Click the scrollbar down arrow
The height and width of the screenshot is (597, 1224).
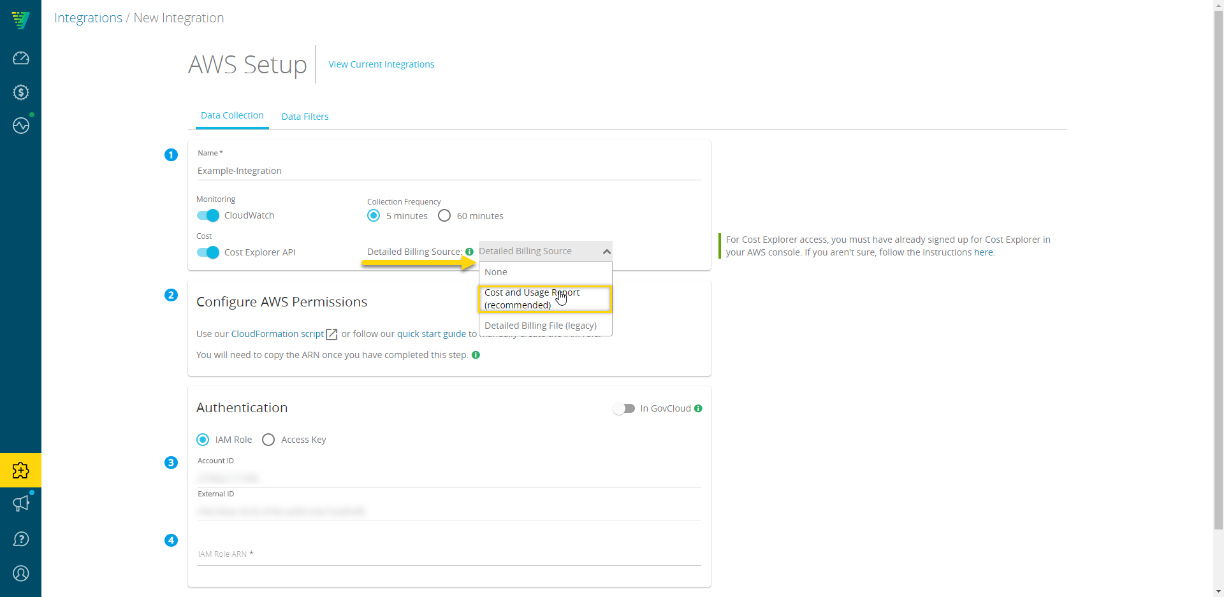(1218, 592)
